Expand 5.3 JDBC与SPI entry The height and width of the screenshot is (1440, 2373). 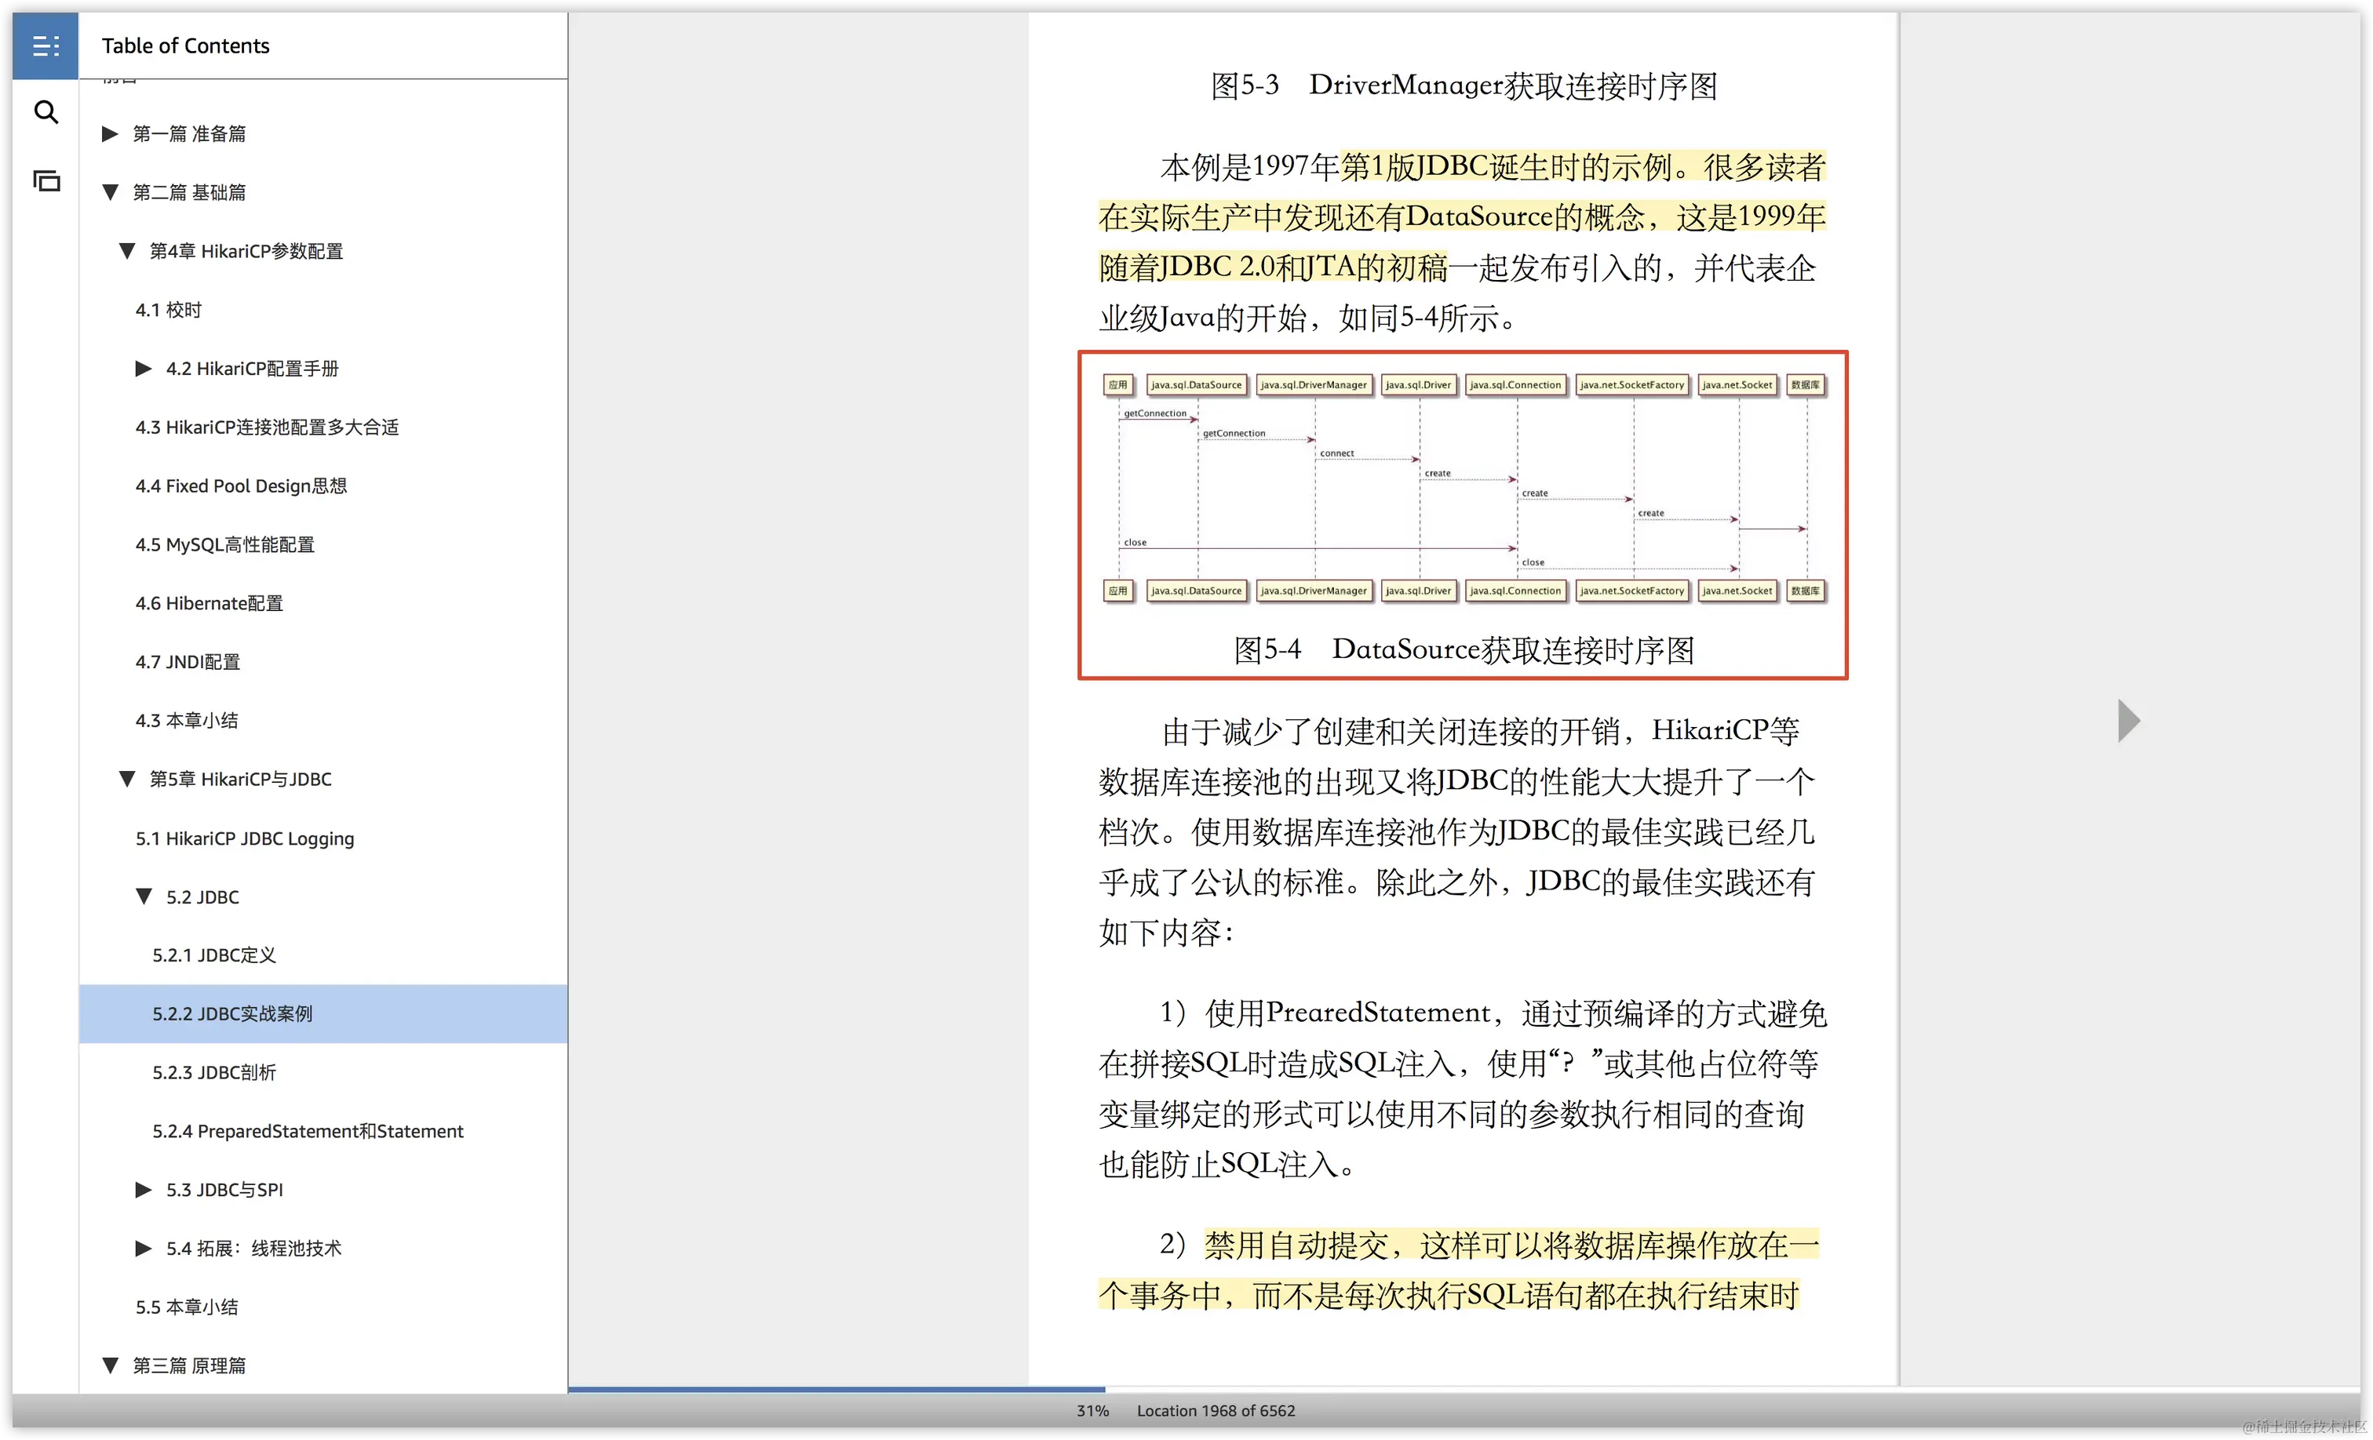coord(144,1190)
